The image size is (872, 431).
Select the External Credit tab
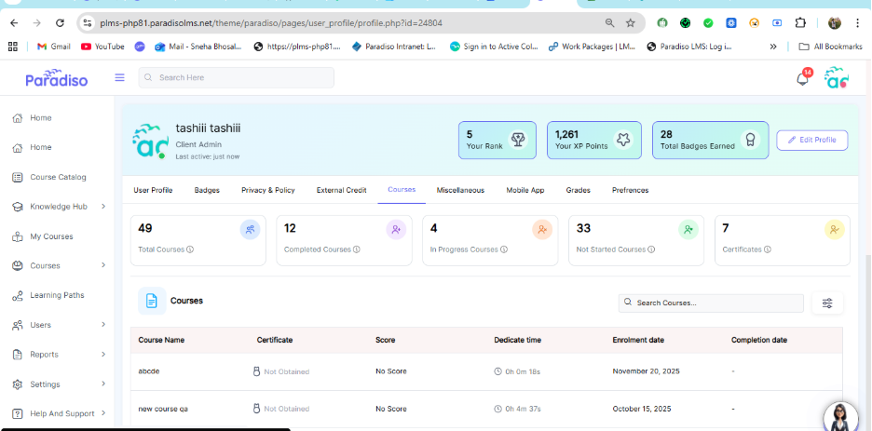(x=341, y=190)
